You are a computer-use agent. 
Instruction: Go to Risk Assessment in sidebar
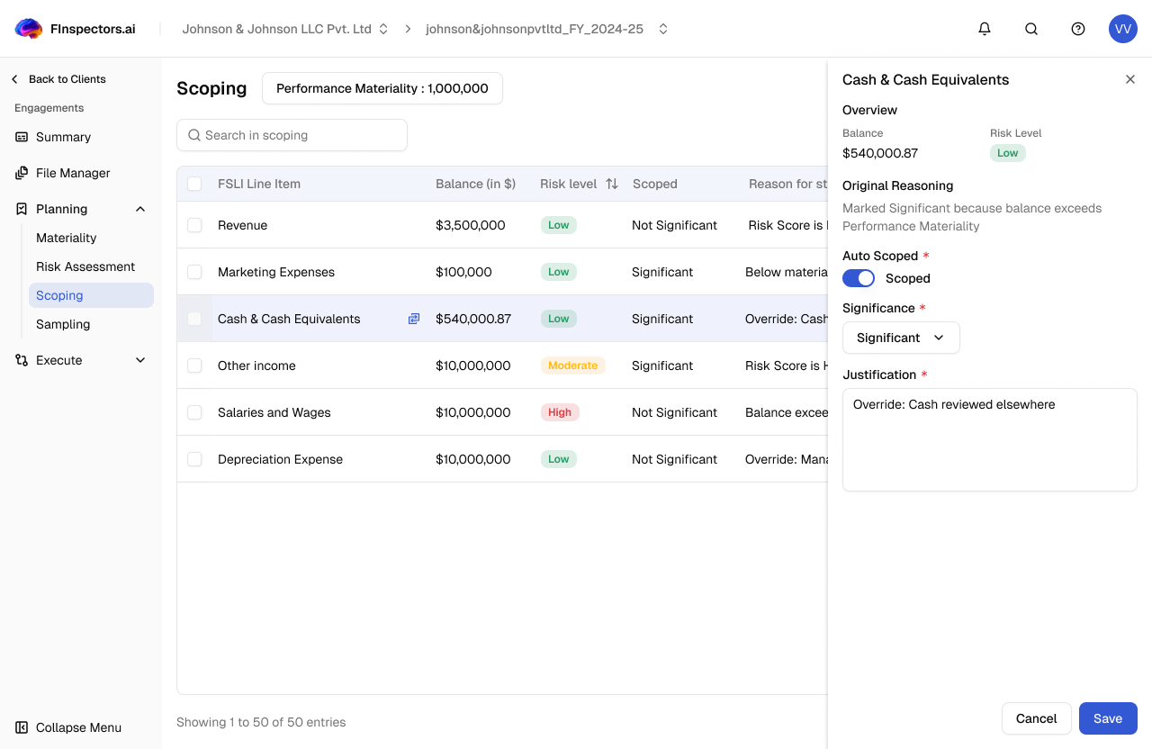(x=85, y=266)
